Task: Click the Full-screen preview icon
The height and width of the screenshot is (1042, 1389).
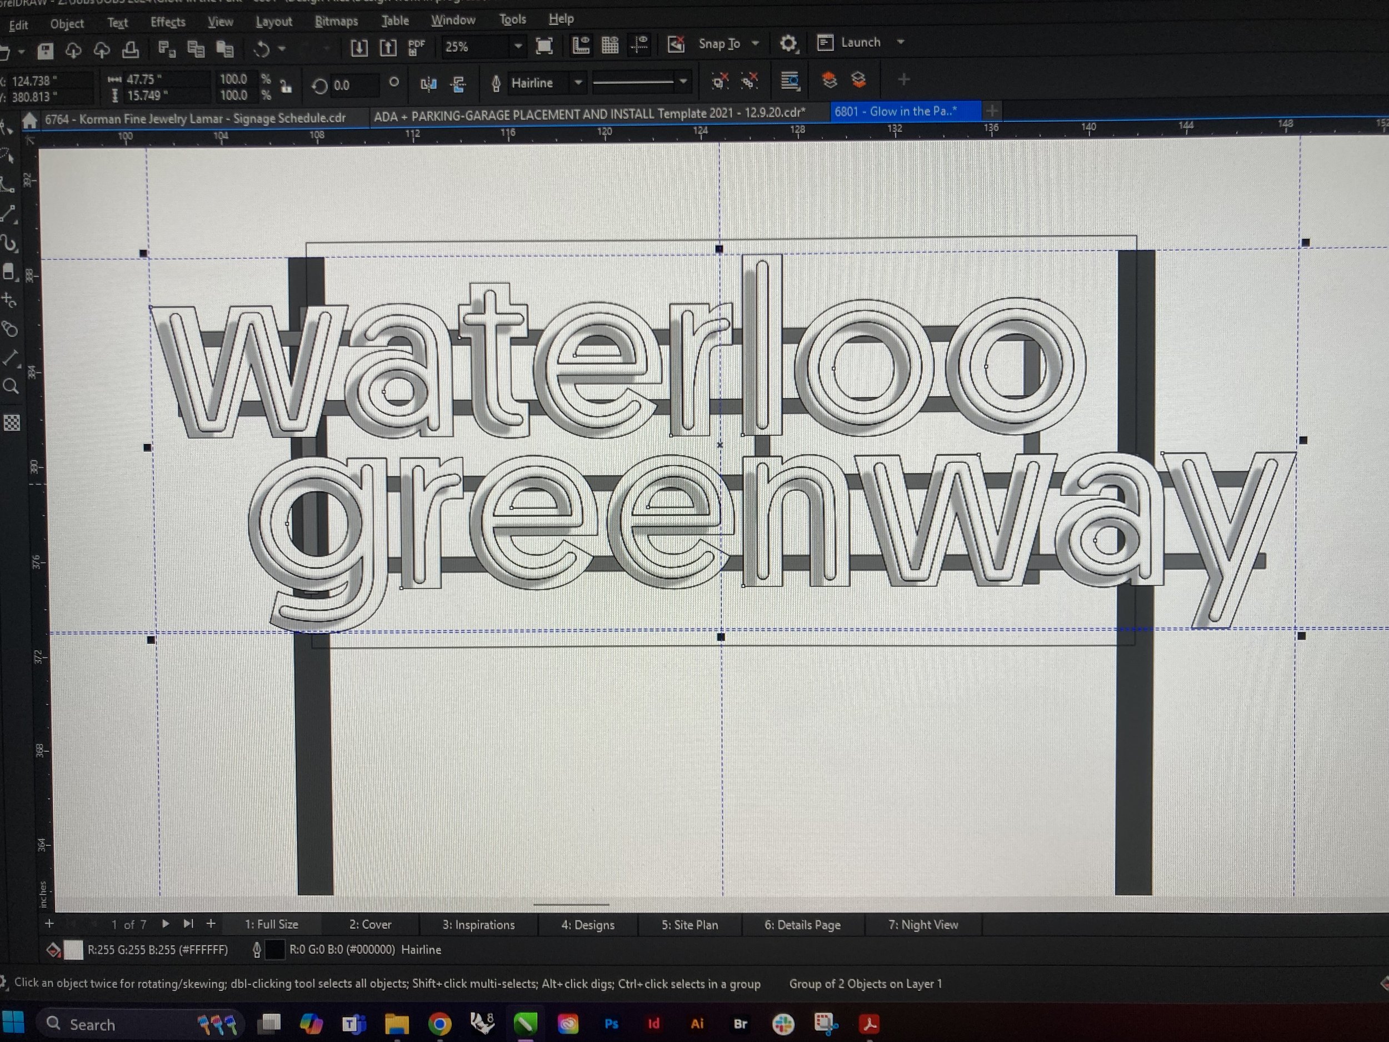Action: pyautogui.click(x=544, y=46)
